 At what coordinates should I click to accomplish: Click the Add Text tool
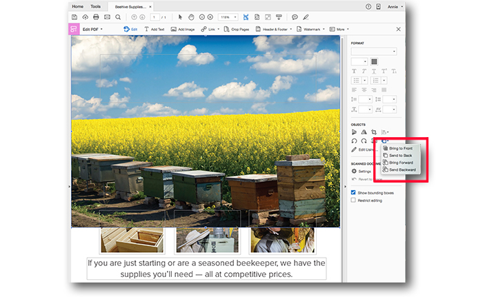pos(153,30)
